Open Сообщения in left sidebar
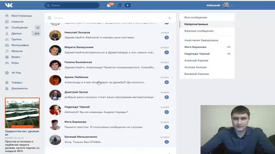This screenshot has width=275, height=154. [x=19, y=27]
